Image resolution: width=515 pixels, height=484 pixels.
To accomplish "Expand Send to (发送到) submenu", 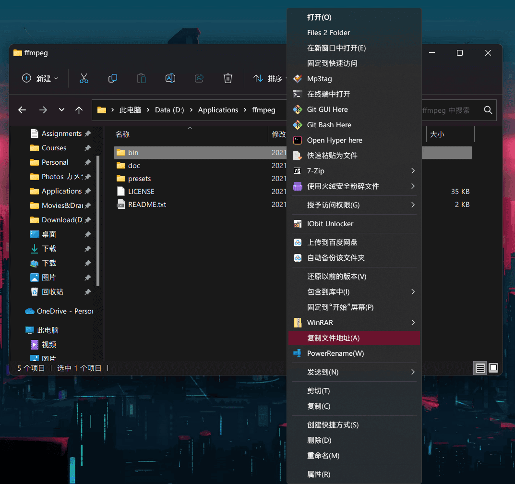I will click(x=354, y=372).
